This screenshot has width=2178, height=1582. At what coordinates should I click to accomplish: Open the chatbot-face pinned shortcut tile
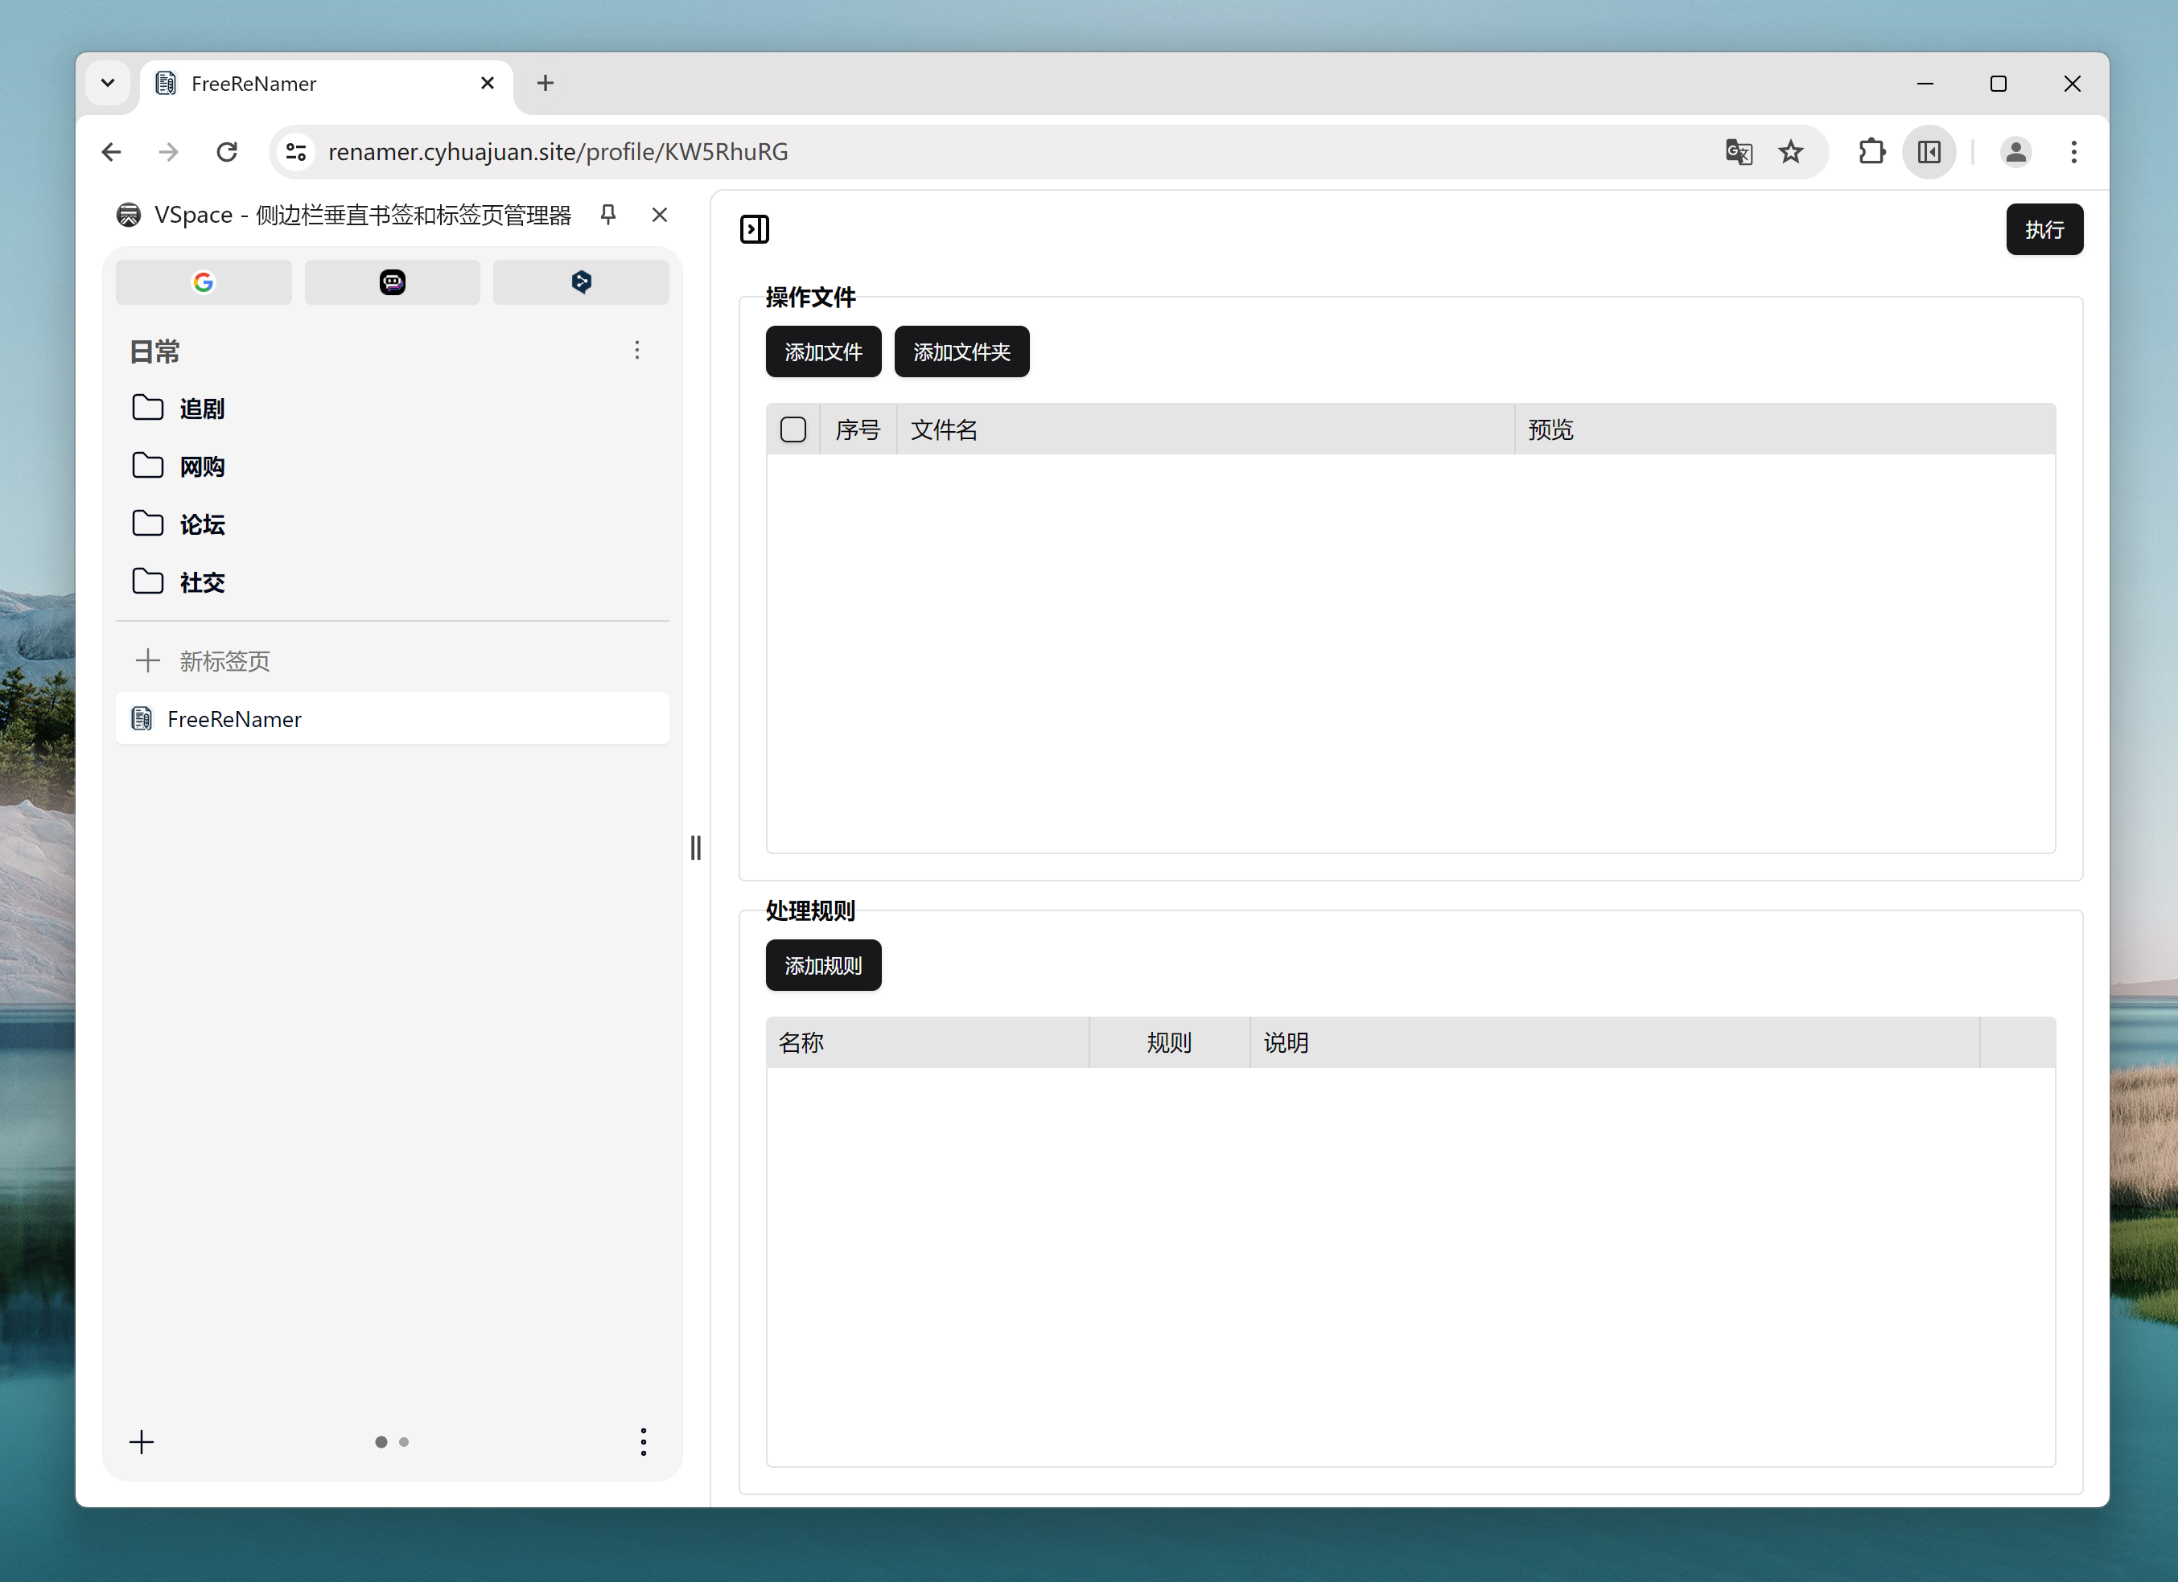coord(392,282)
